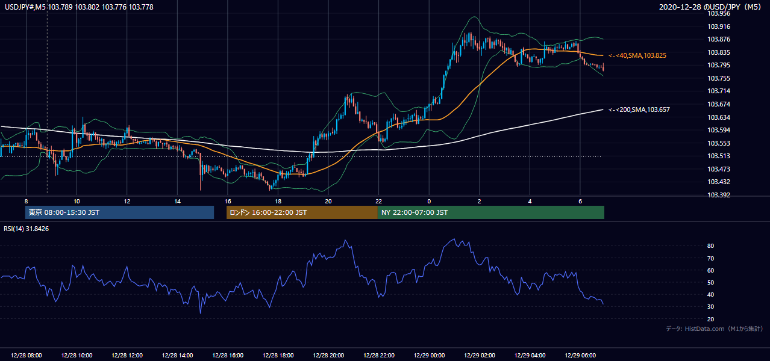Click the 103.513 price axis label
This screenshot has height=361, width=770.
pos(718,156)
